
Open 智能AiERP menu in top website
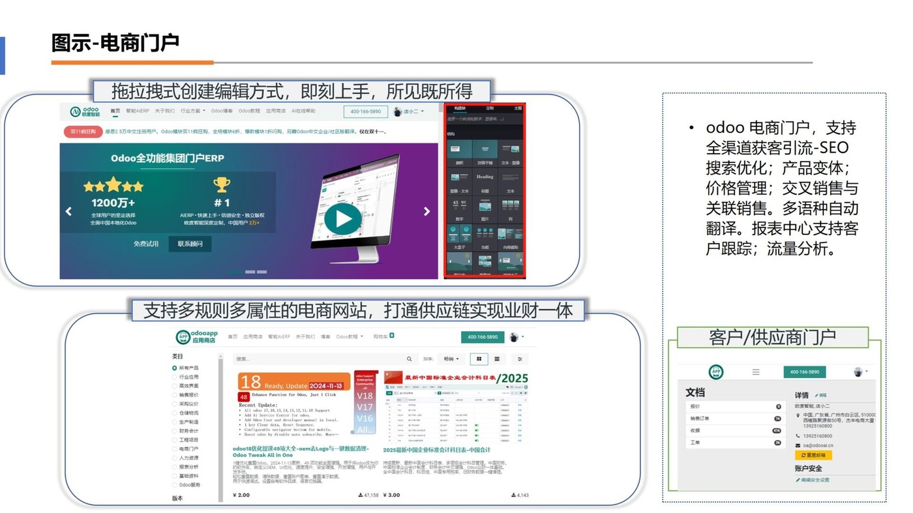tap(138, 111)
